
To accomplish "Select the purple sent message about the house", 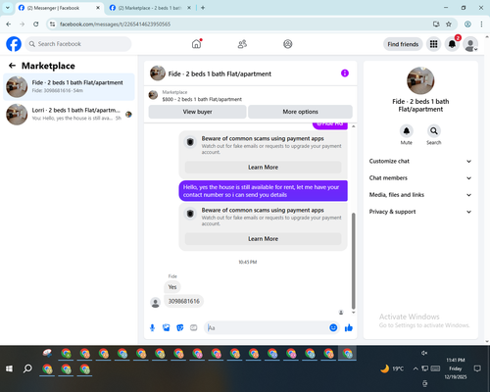I will click(263, 191).
